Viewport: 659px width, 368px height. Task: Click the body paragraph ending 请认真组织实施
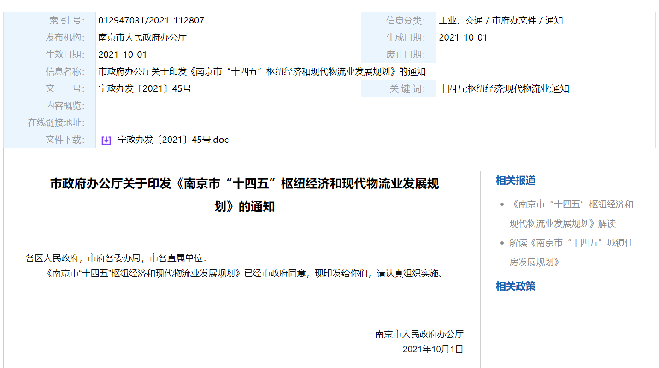[246, 273]
